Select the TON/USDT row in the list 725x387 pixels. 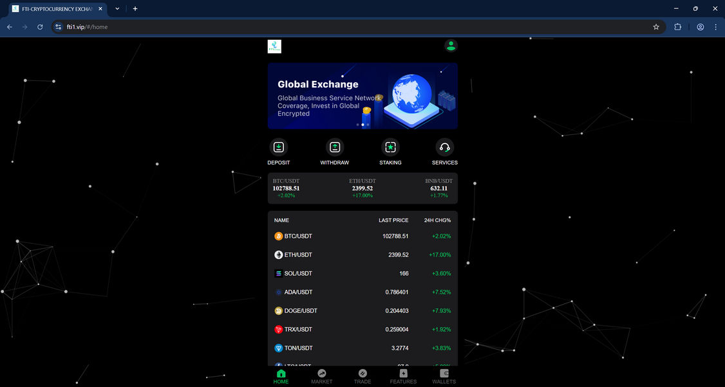coord(362,348)
